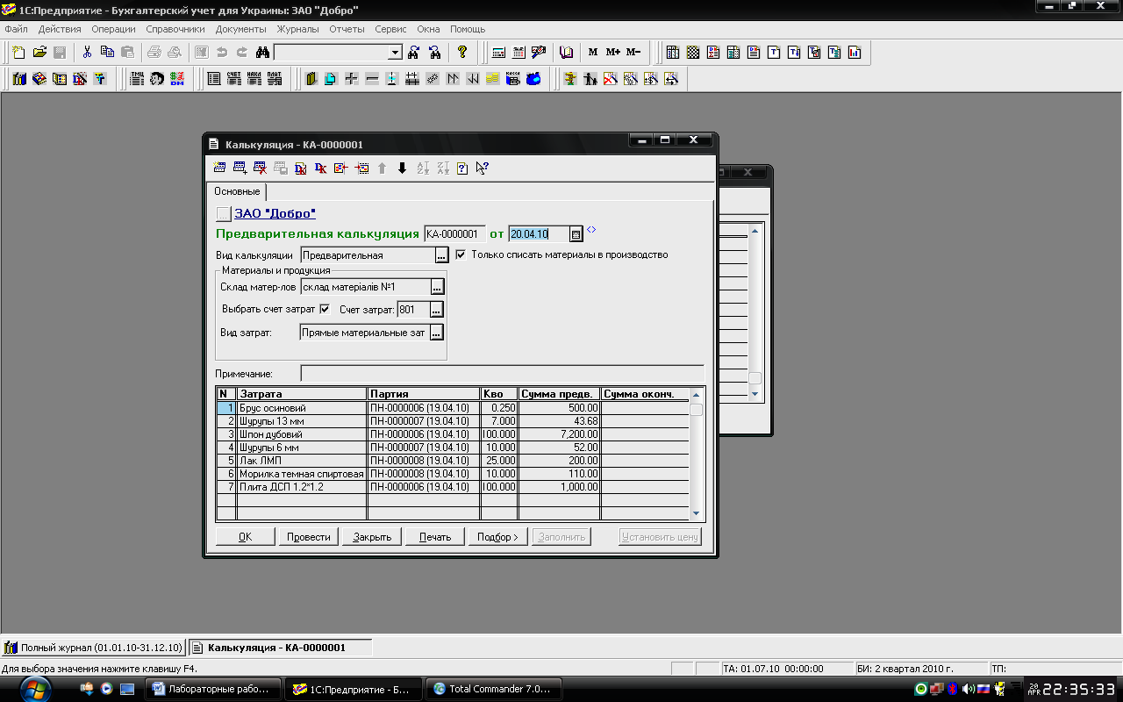
Task: Expand the search combo box in main toolbar
Action: click(x=394, y=53)
